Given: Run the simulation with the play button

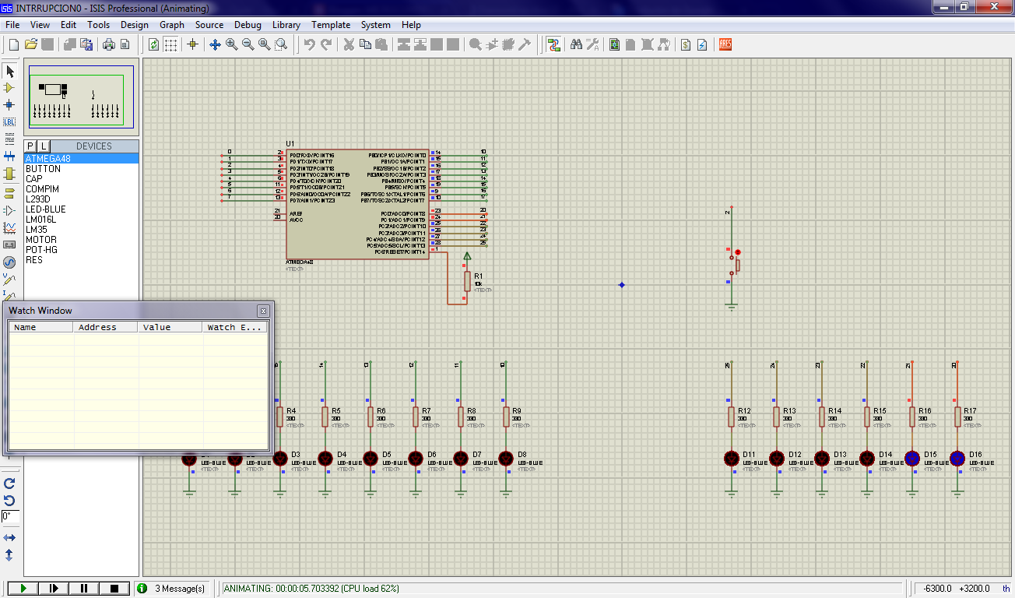Looking at the screenshot, I should pyautogui.click(x=23, y=588).
